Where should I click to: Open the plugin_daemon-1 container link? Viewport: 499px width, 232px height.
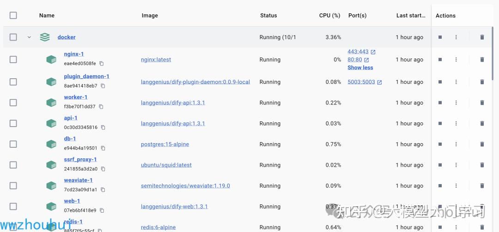point(86,76)
